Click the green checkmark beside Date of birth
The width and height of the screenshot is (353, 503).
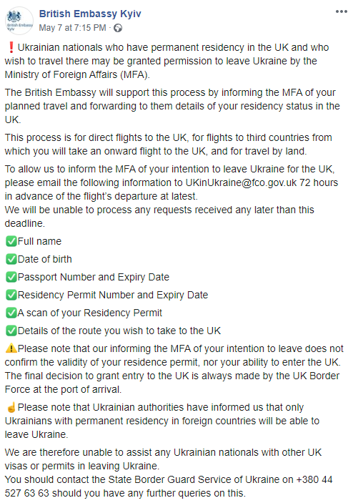coord(11,259)
